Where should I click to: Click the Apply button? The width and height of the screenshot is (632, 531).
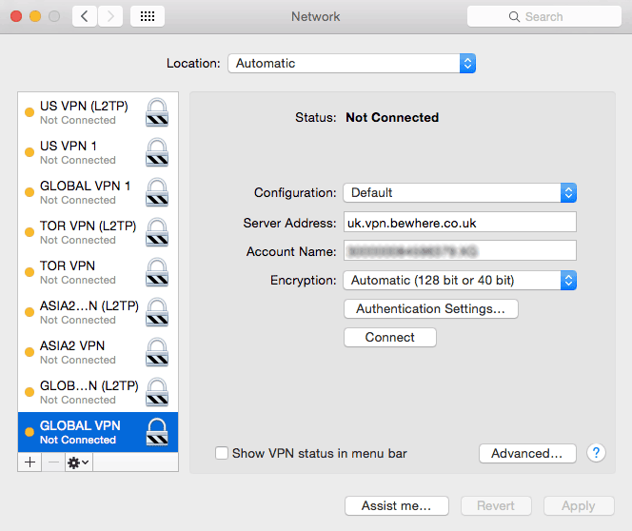pos(579,505)
